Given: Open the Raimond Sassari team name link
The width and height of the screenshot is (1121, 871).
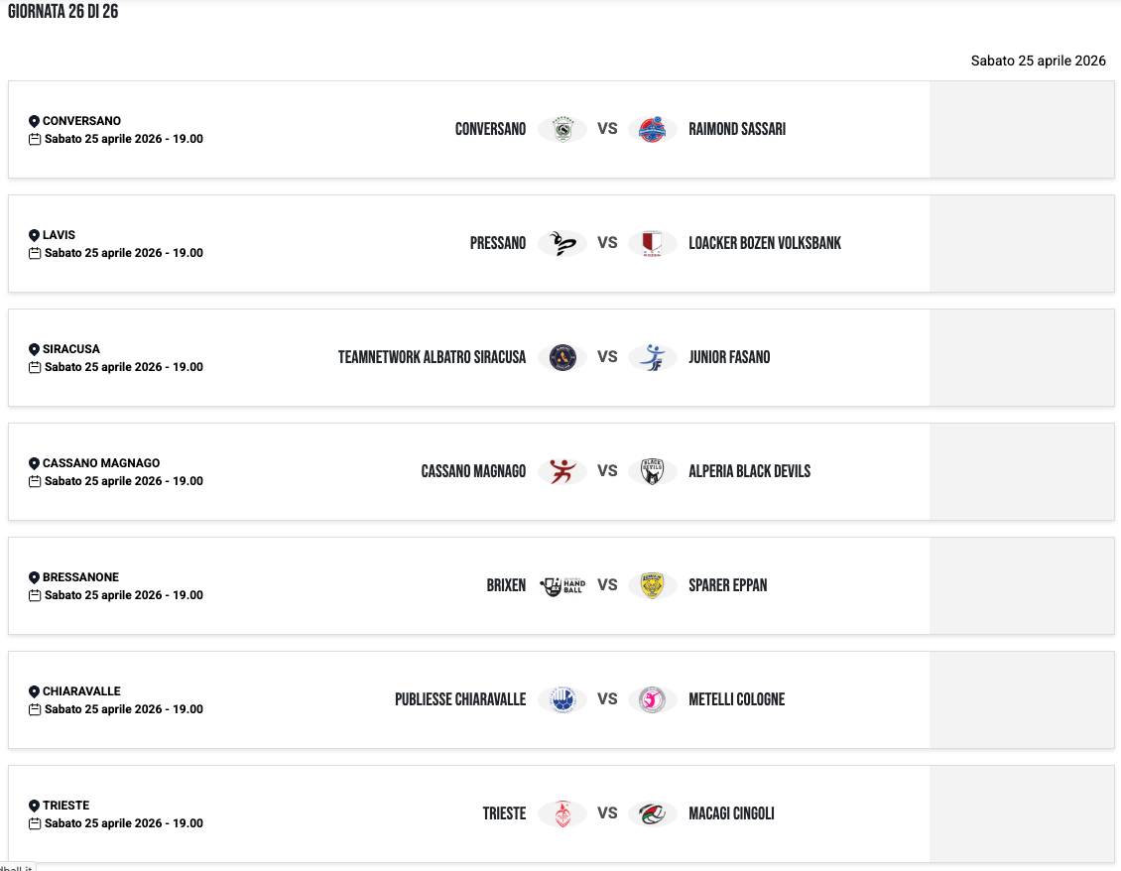Looking at the screenshot, I should 737,130.
